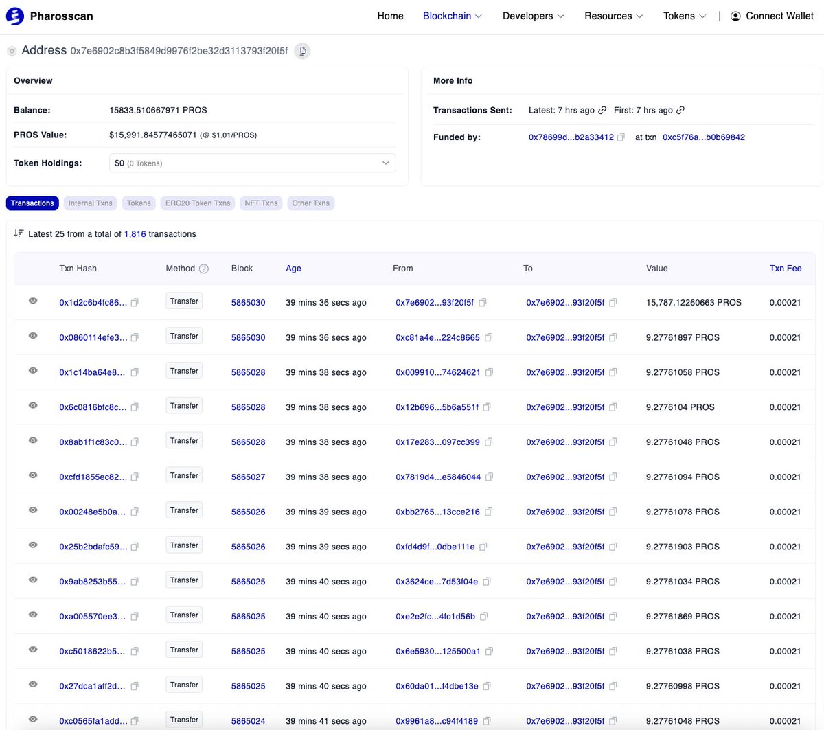This screenshot has width=824, height=730.
Task: Toggle eye preview for txn 0x1d2c6b4fc86…
Action: 33,301
